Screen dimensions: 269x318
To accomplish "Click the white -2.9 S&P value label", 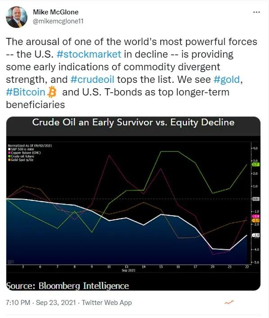I will (x=255, y=235).
